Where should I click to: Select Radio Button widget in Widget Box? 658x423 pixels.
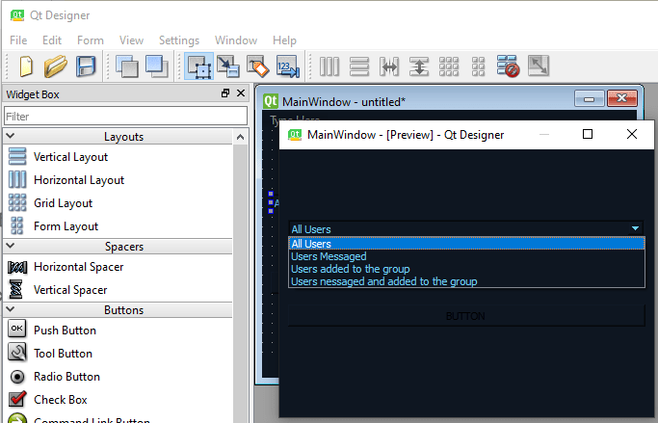[66, 377]
